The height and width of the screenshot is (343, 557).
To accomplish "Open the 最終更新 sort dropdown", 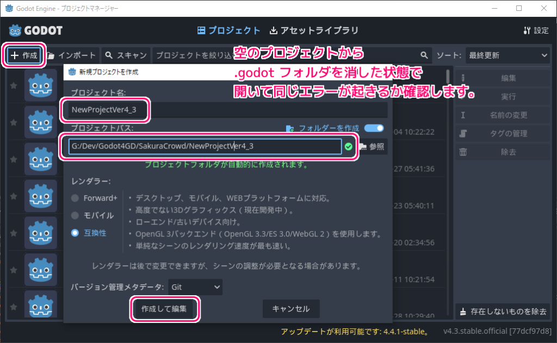I will [508, 55].
